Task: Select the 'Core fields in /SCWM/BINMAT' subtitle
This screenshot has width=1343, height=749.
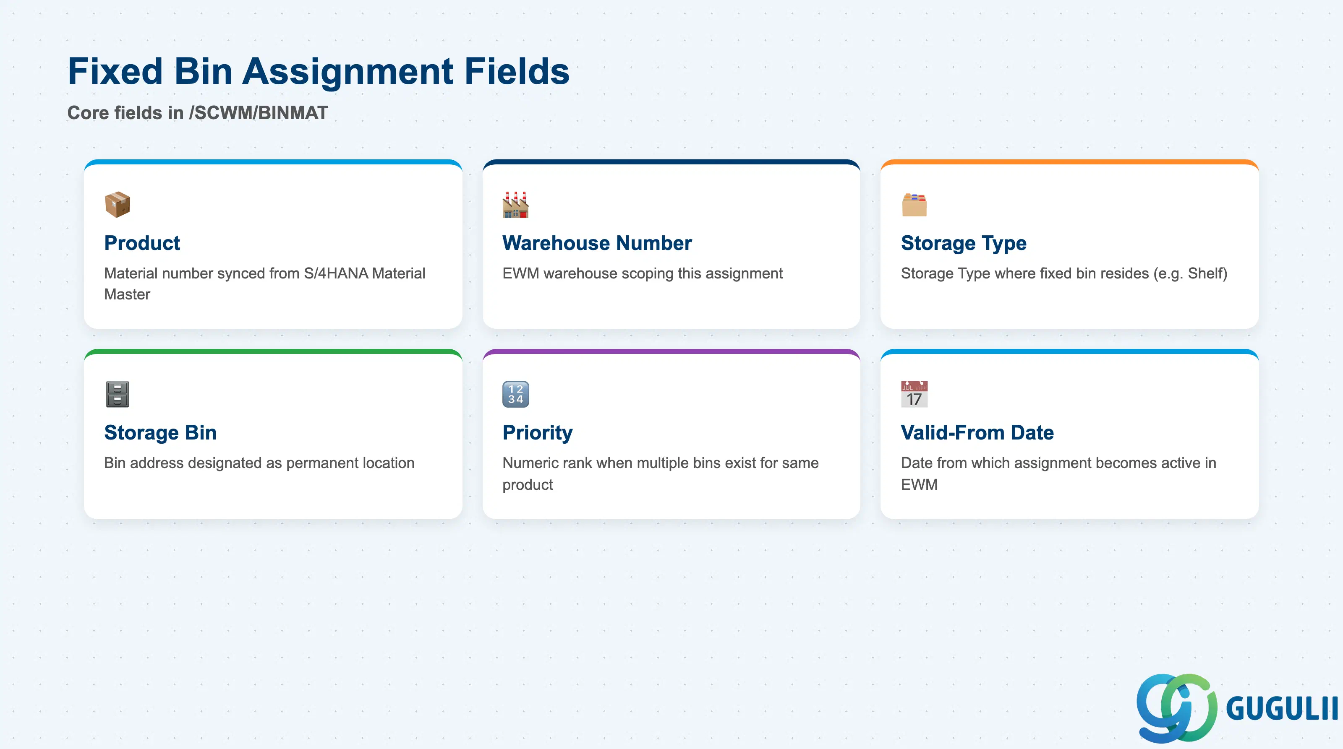Action: [198, 112]
